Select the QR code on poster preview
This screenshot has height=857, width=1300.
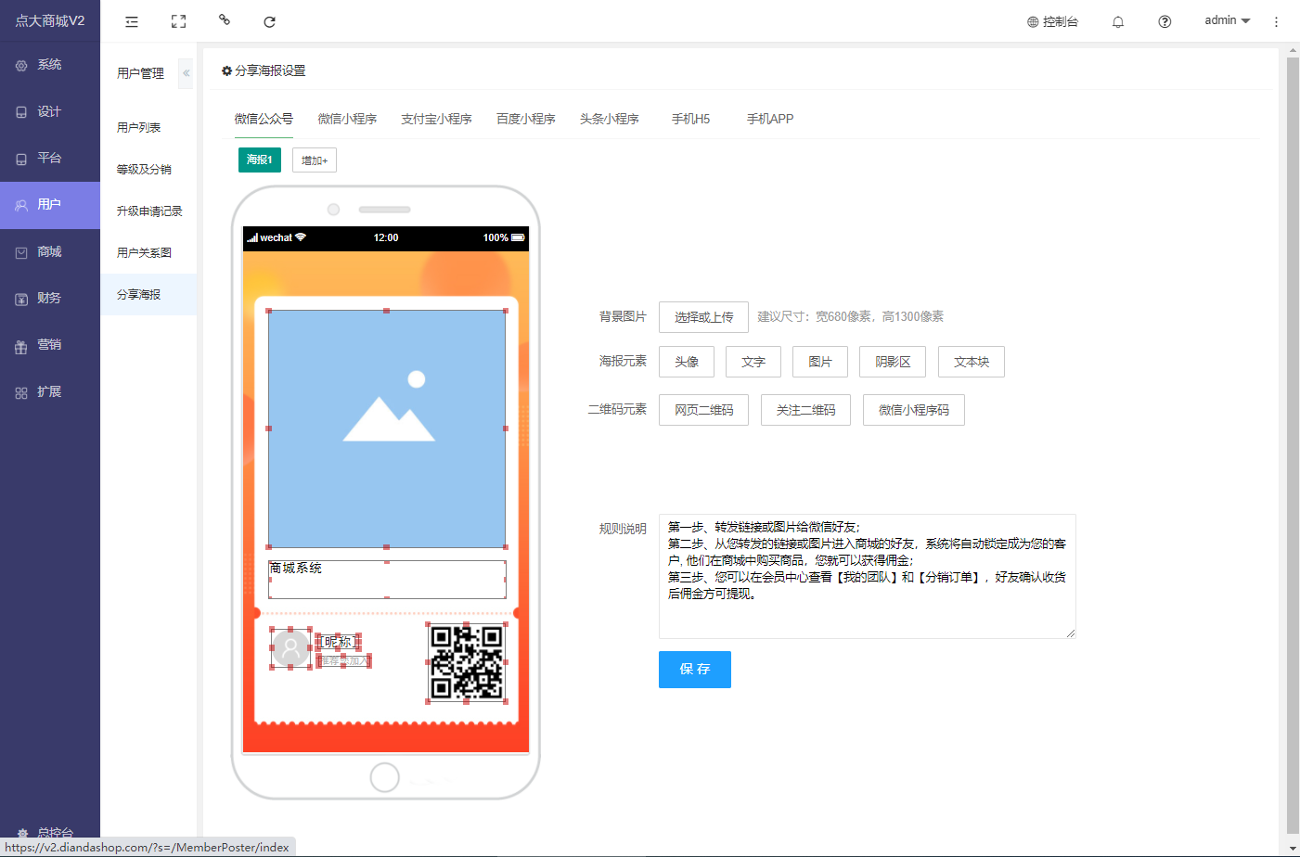(x=467, y=662)
